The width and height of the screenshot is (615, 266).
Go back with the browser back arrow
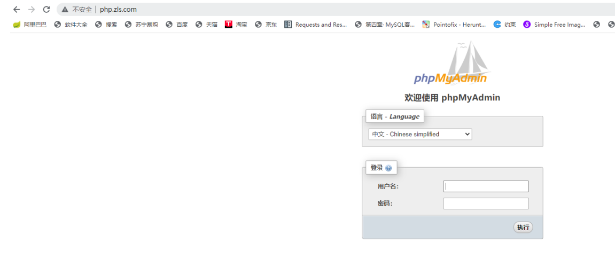point(17,10)
